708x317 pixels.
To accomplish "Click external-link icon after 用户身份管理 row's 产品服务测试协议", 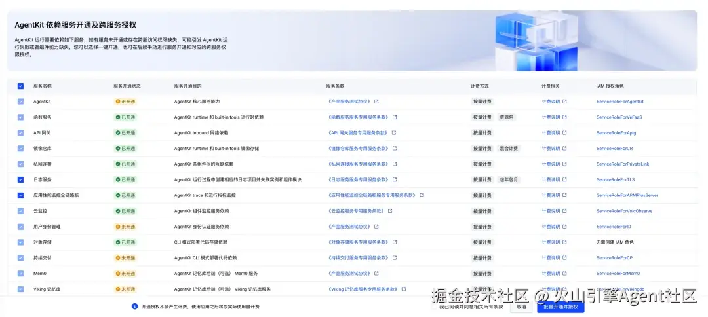I will coord(376,227).
